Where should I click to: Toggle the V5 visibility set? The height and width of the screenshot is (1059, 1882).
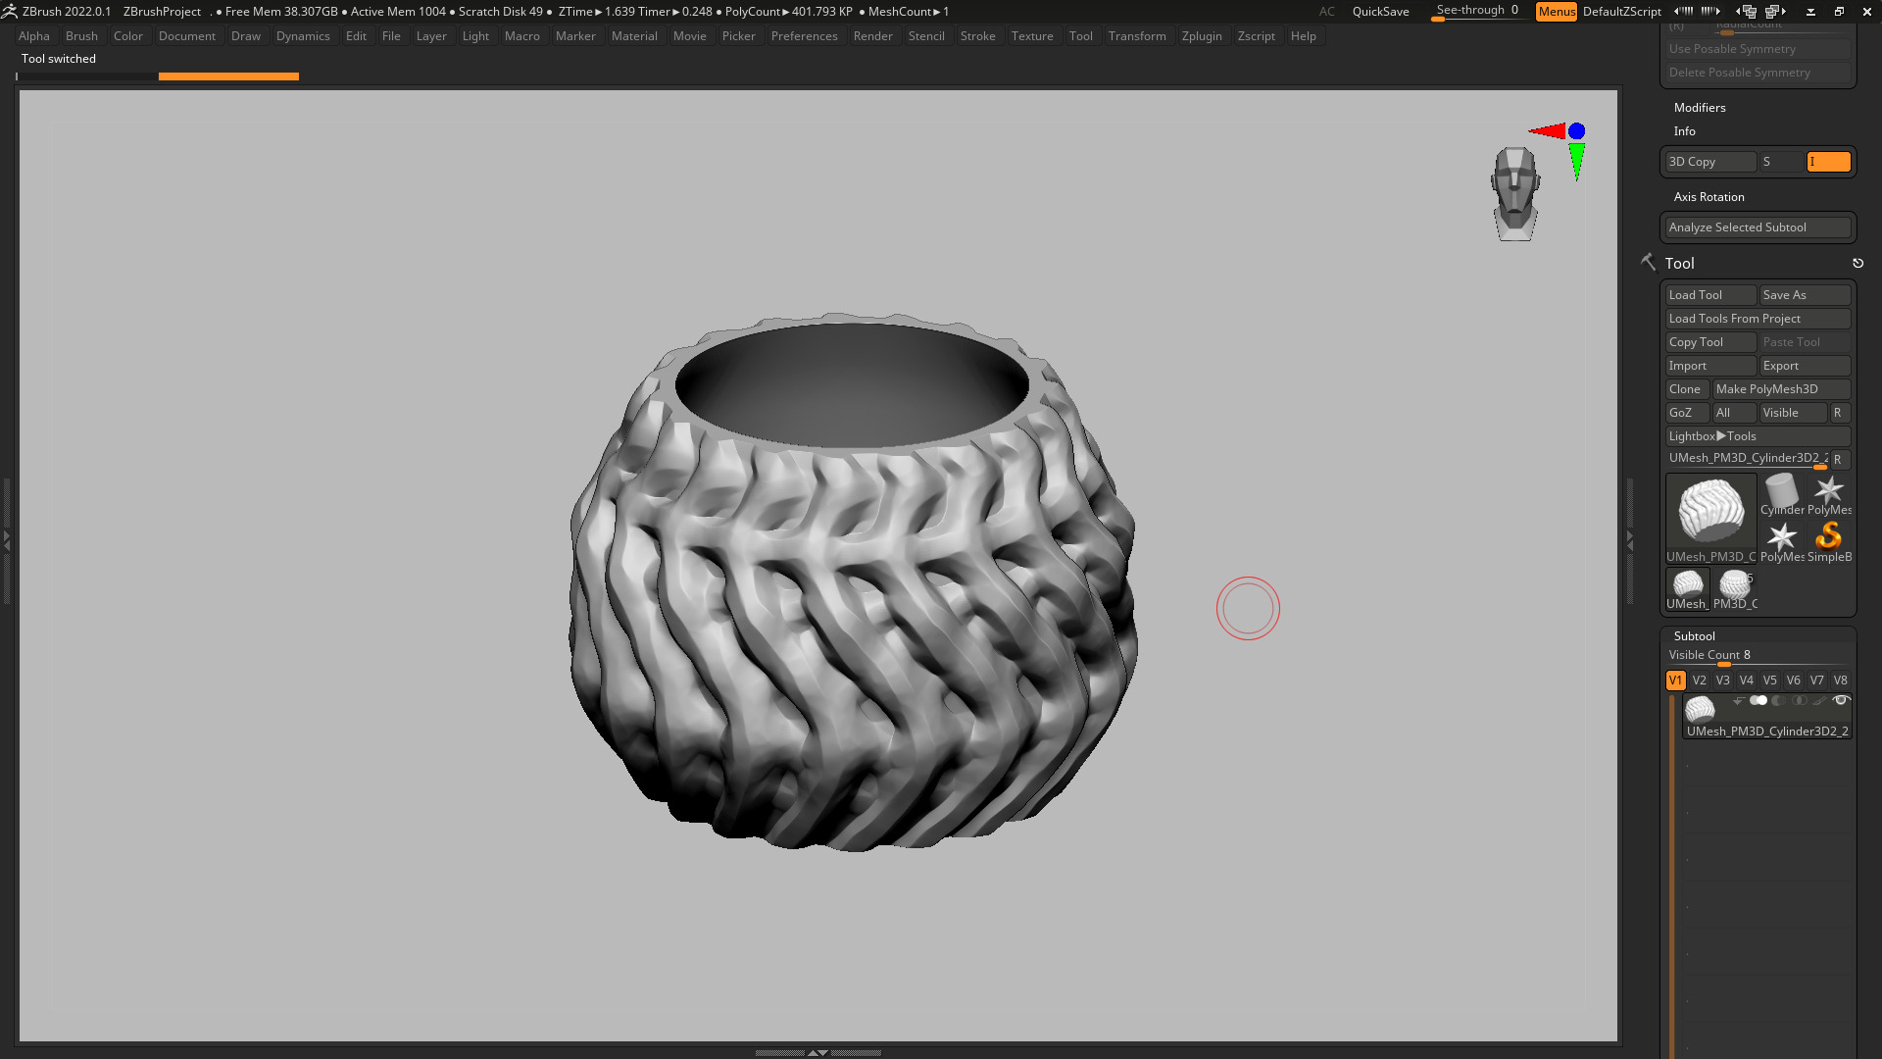click(x=1770, y=680)
